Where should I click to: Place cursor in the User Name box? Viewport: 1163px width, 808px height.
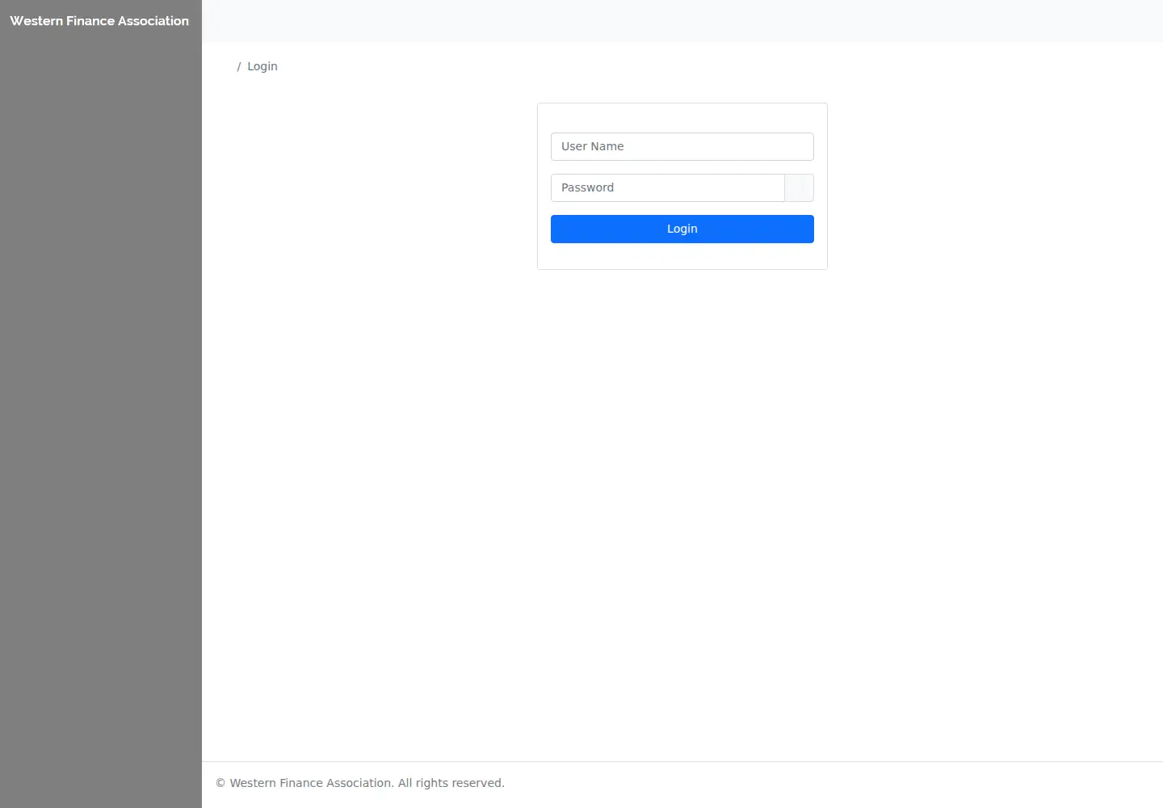click(682, 146)
